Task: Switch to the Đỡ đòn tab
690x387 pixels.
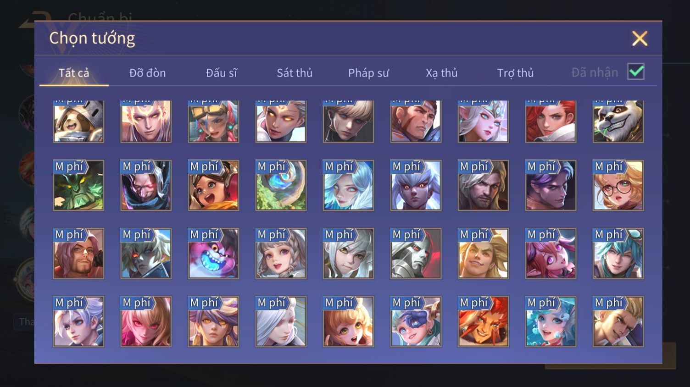Action: [x=147, y=72]
